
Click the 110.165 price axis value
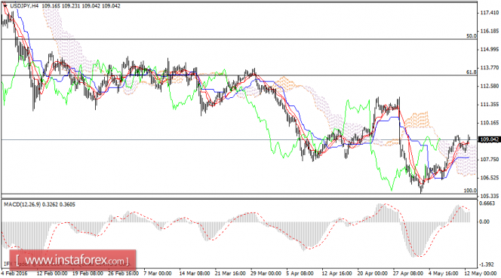[x=489, y=123]
